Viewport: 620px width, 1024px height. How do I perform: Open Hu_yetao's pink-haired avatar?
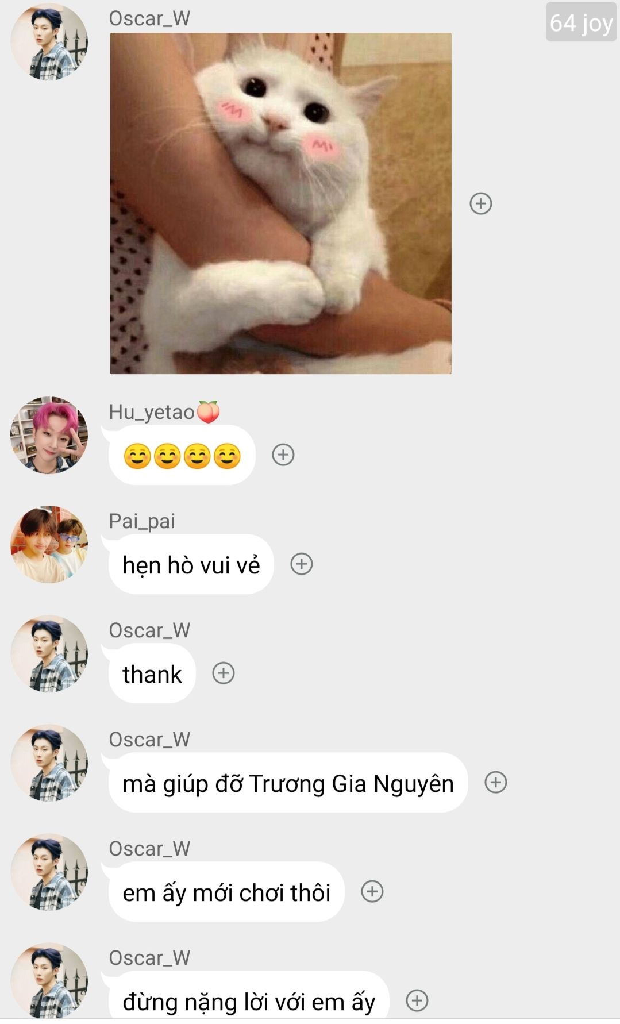click(x=49, y=435)
